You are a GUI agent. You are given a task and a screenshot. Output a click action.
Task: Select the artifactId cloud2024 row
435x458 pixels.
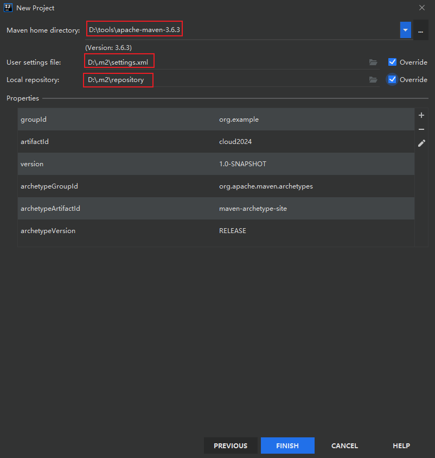(216, 142)
